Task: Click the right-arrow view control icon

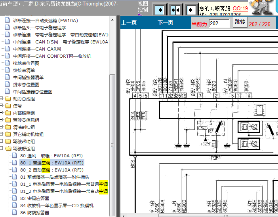Action: click(x=160, y=10)
